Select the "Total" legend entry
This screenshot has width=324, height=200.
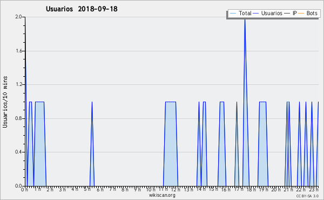(245, 13)
